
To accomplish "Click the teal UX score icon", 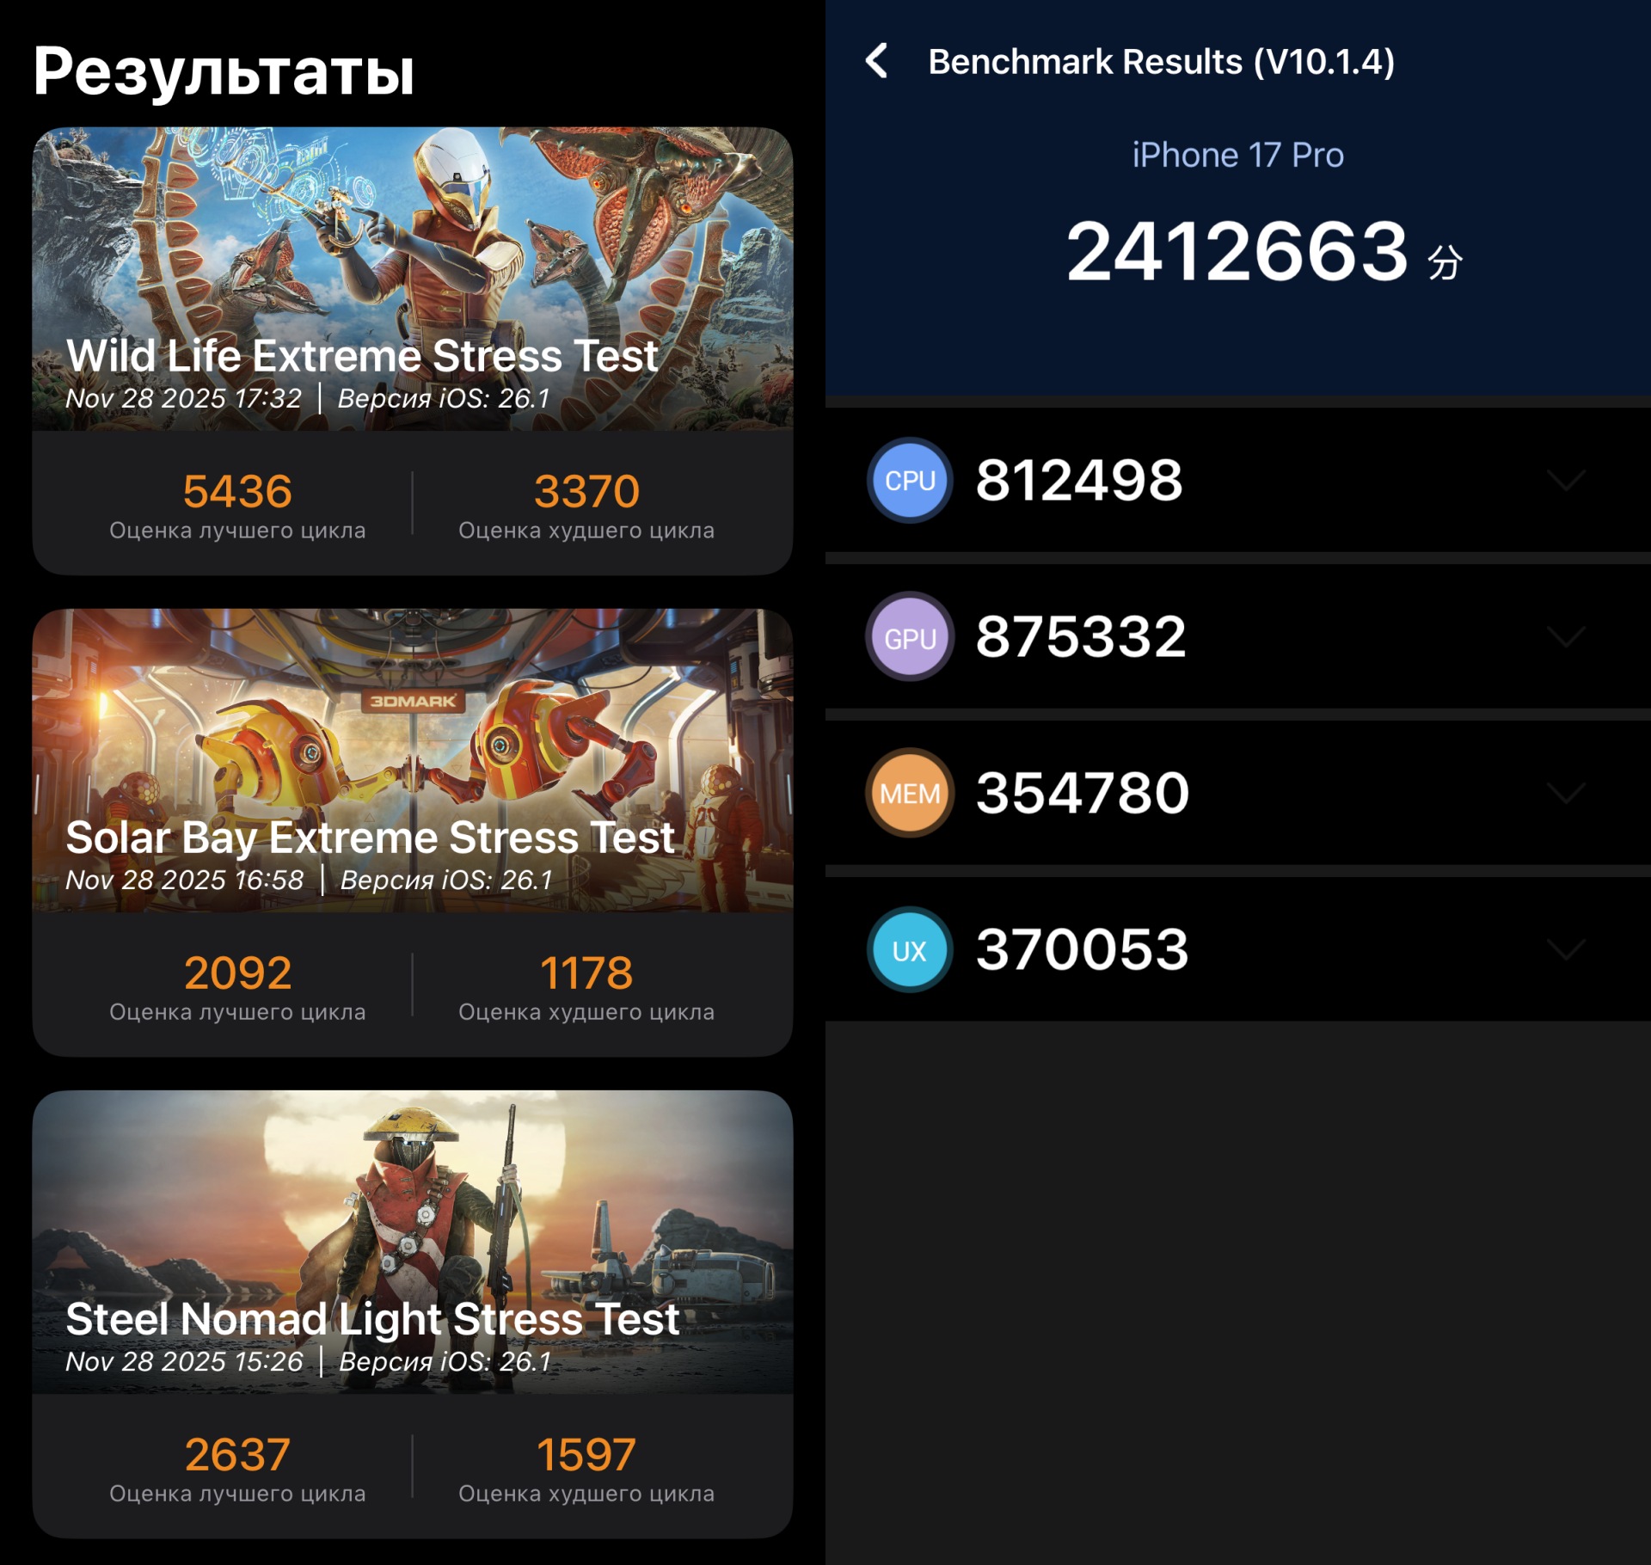I will (x=910, y=950).
